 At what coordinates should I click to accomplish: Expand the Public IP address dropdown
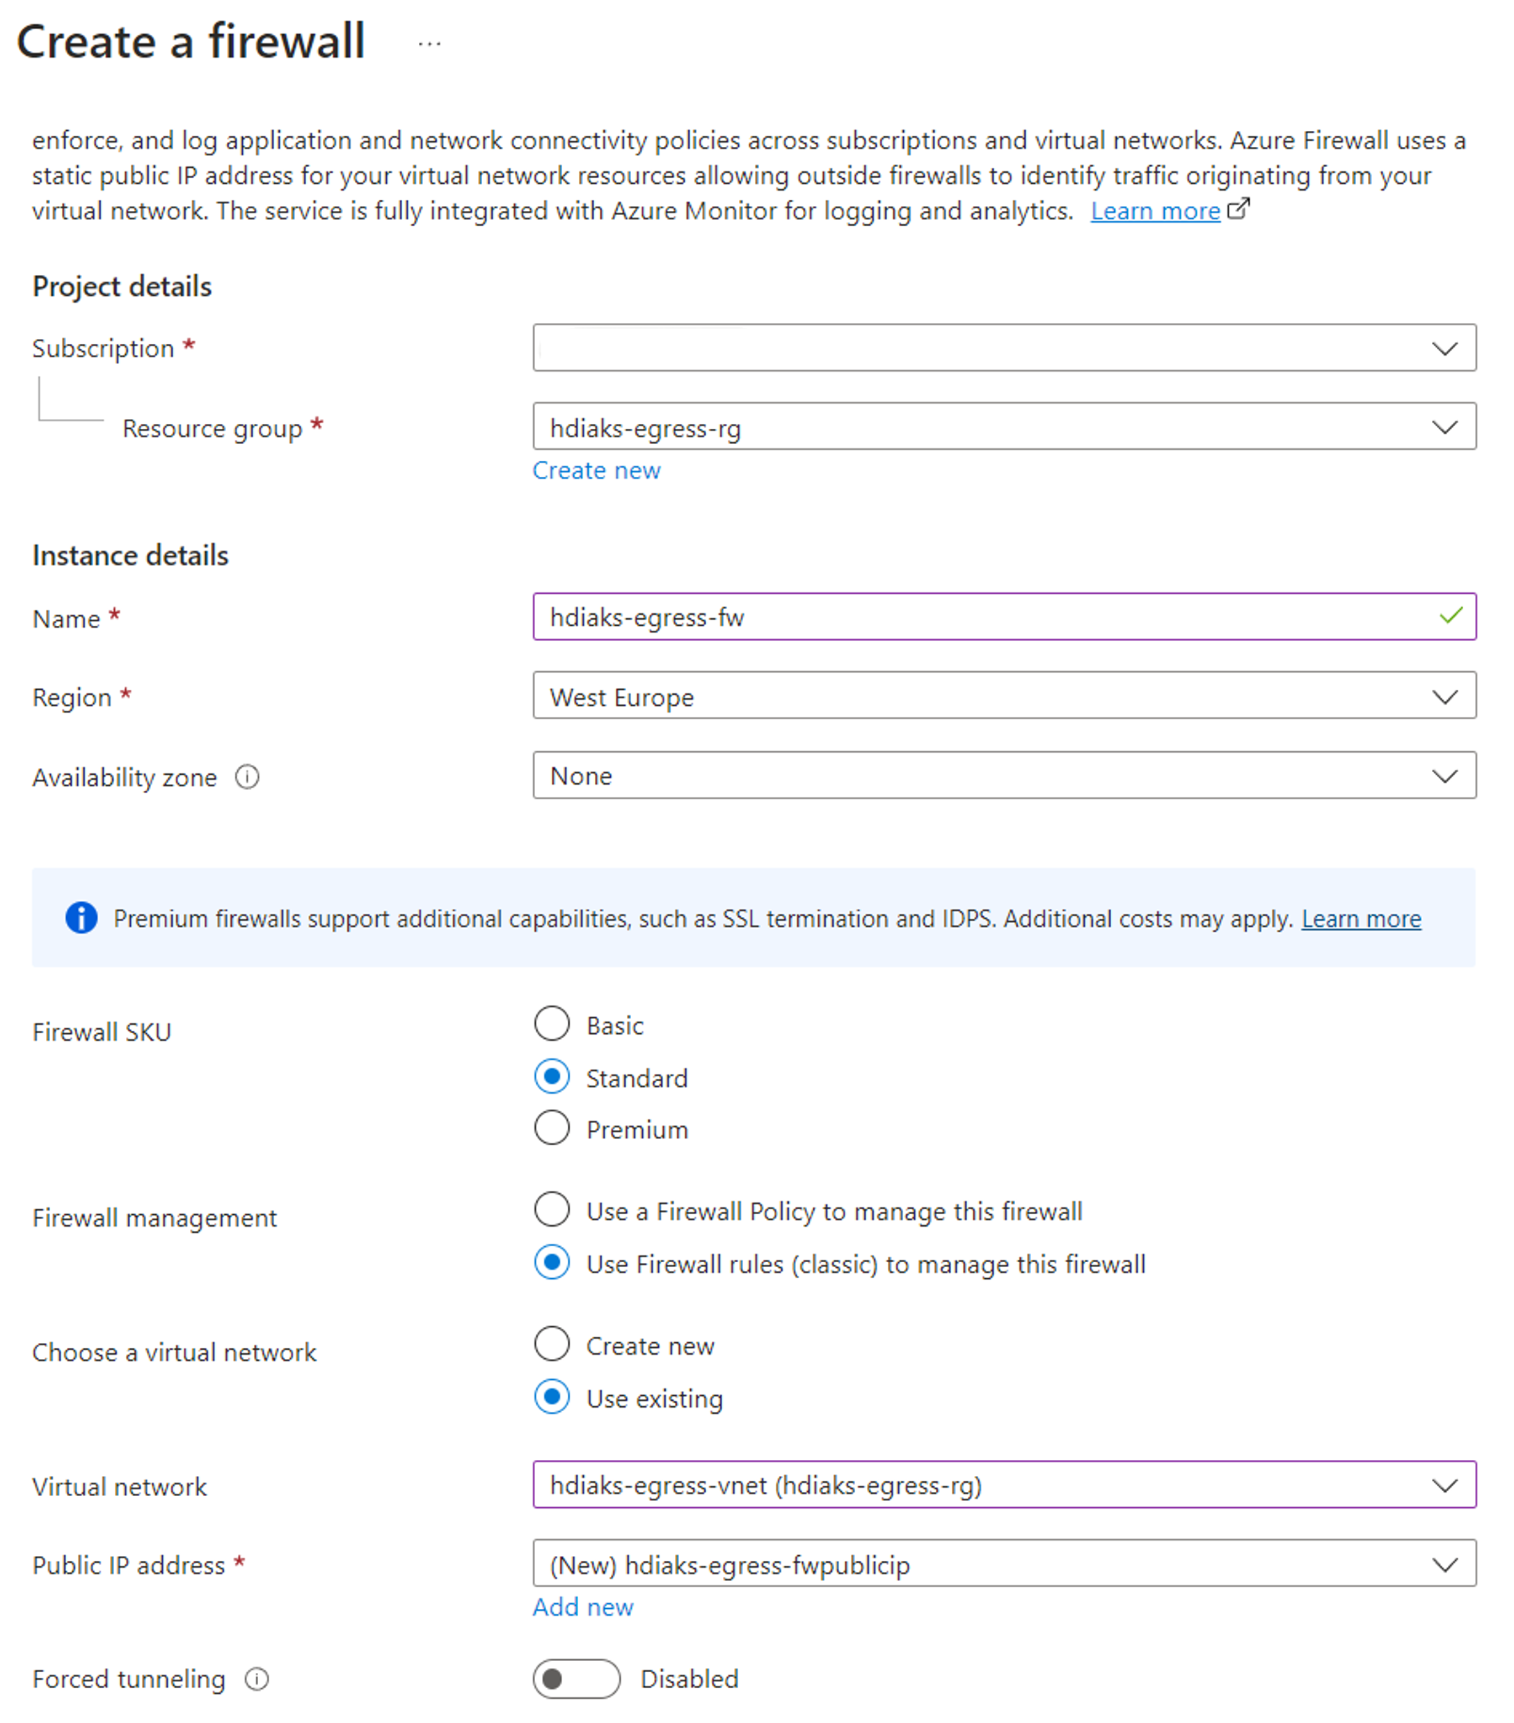(1004, 1564)
